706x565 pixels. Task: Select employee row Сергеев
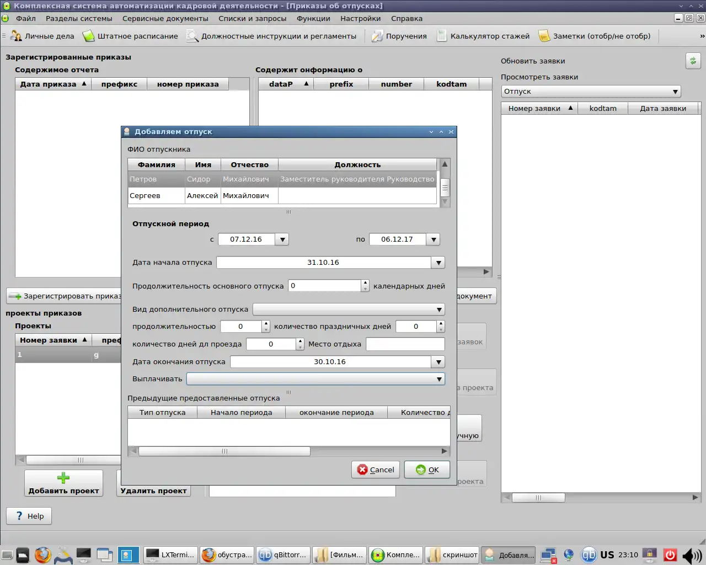pyautogui.click(x=282, y=196)
